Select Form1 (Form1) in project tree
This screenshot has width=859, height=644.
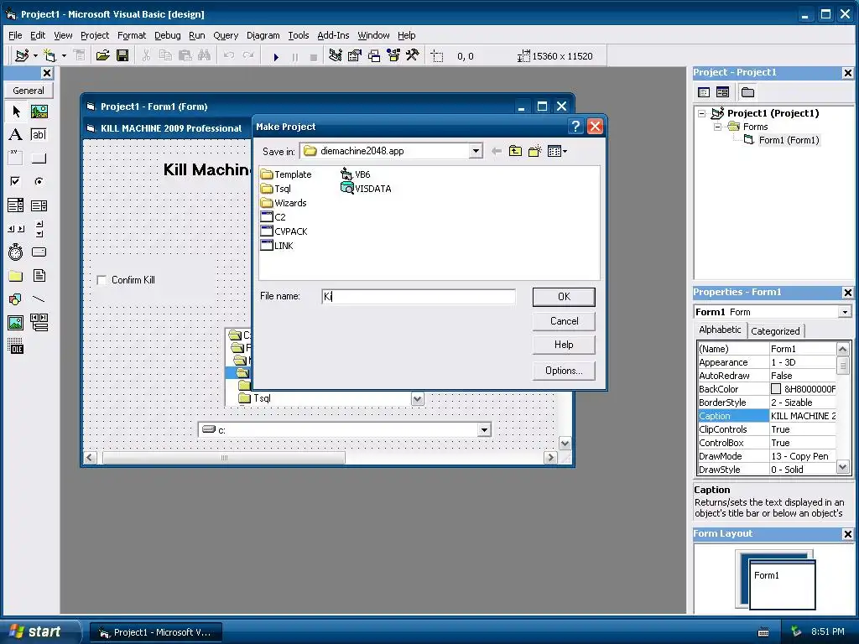point(781,140)
